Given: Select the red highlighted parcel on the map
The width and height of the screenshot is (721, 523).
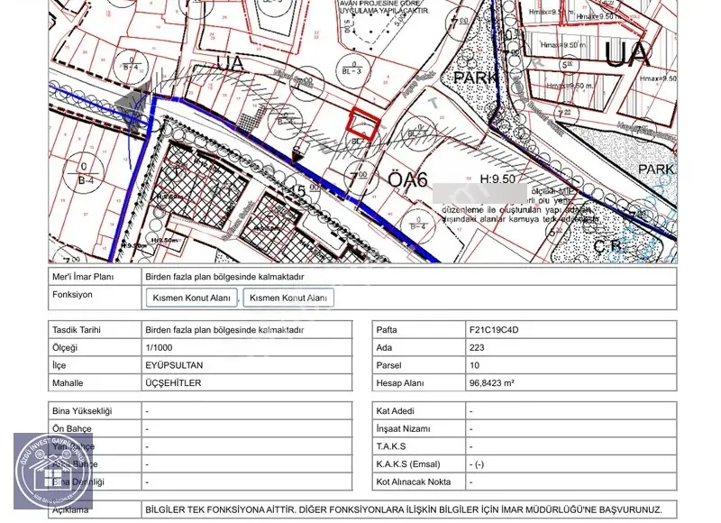Looking at the screenshot, I should [x=364, y=123].
